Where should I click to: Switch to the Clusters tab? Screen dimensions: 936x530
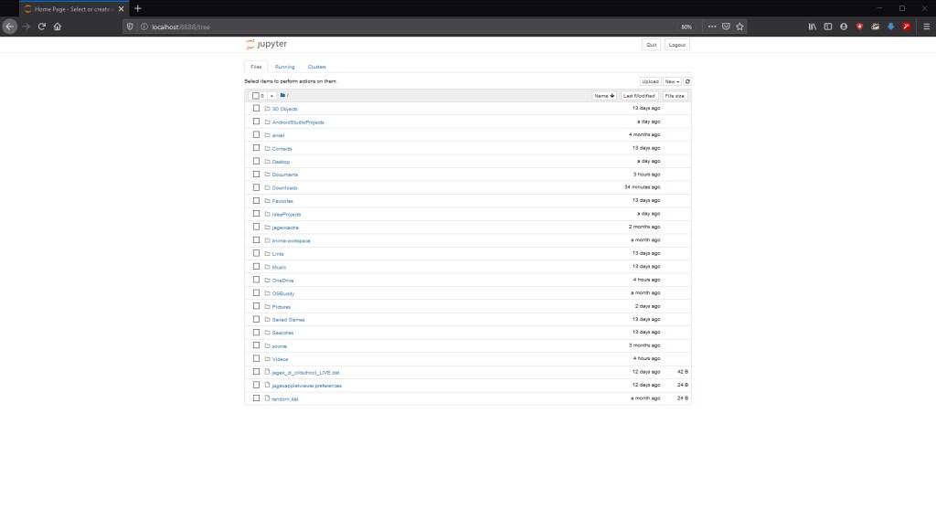(316, 67)
